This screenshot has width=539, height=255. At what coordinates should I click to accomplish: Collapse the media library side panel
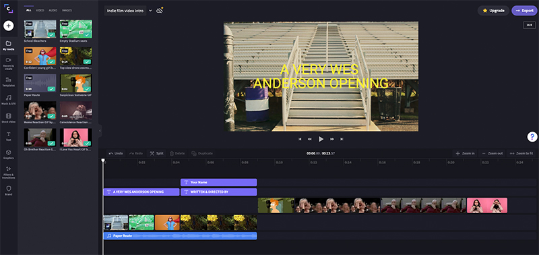pyautogui.click(x=100, y=131)
